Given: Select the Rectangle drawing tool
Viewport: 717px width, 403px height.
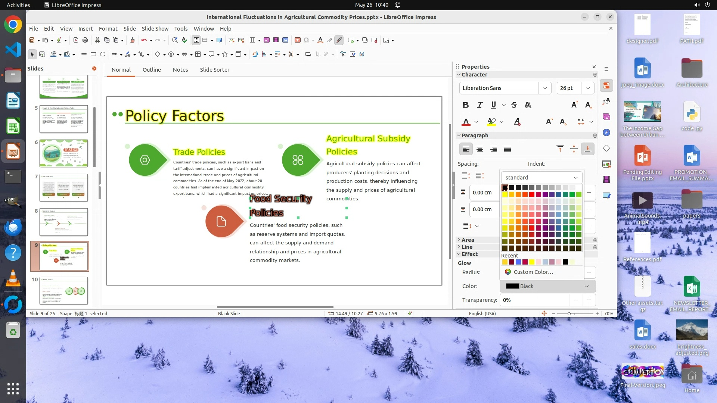Looking at the screenshot, I should [x=93, y=54].
